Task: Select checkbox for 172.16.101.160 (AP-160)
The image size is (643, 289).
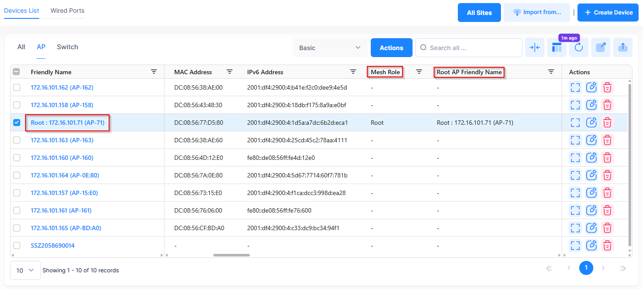Action: click(x=17, y=158)
